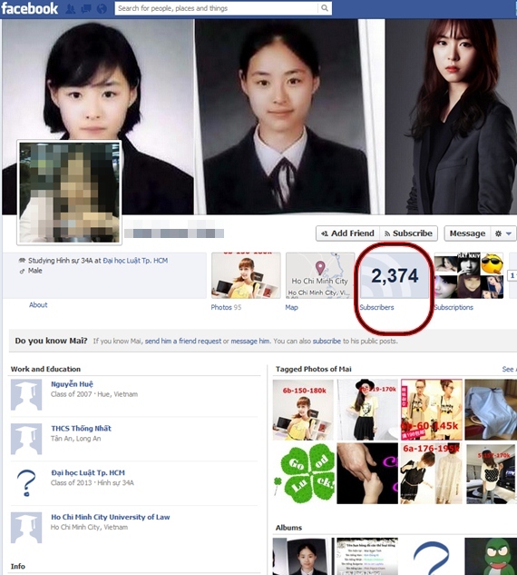Open the Good Luck clover photo
Viewport: 517px width, 575px height.
click(x=303, y=473)
